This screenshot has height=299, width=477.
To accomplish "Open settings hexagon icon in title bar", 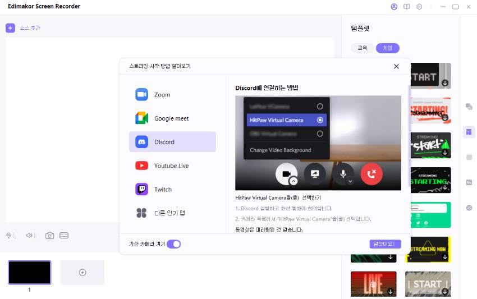I will [419, 7].
